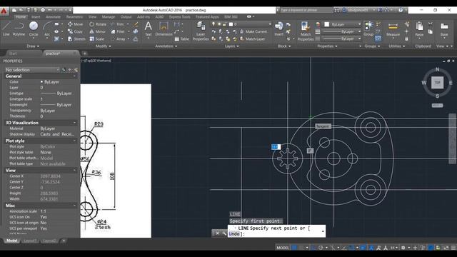
Task: Open the No selection dropdown in Properties
Action: 32,70
